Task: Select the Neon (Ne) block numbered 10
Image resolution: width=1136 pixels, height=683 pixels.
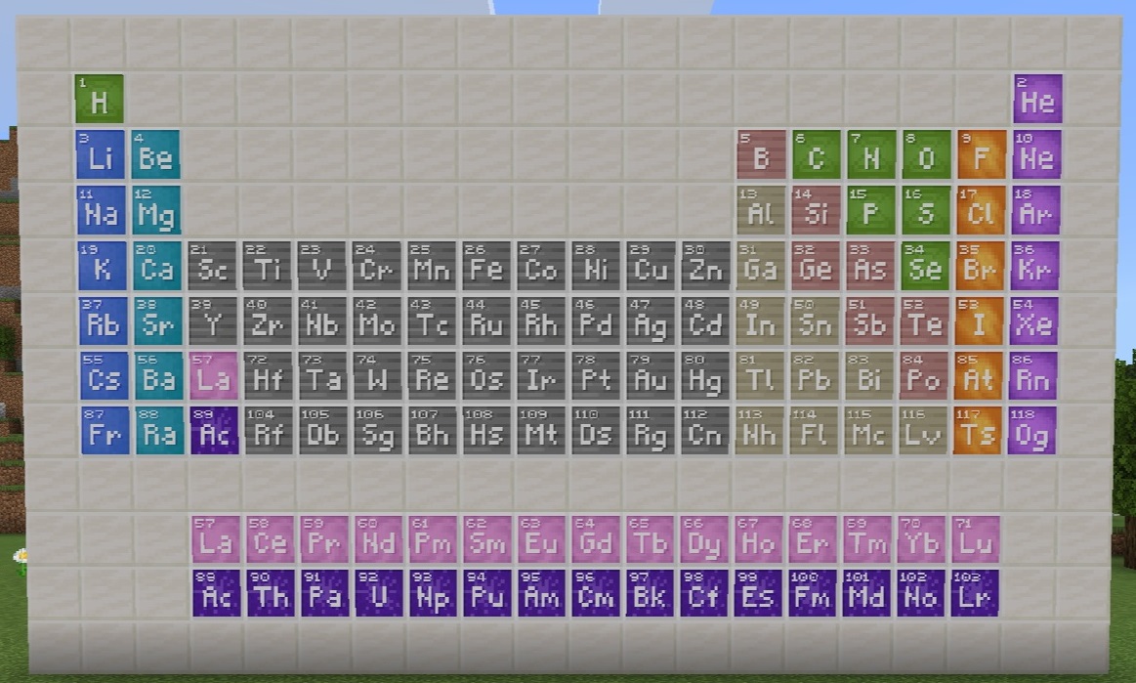Action: click(x=1036, y=154)
